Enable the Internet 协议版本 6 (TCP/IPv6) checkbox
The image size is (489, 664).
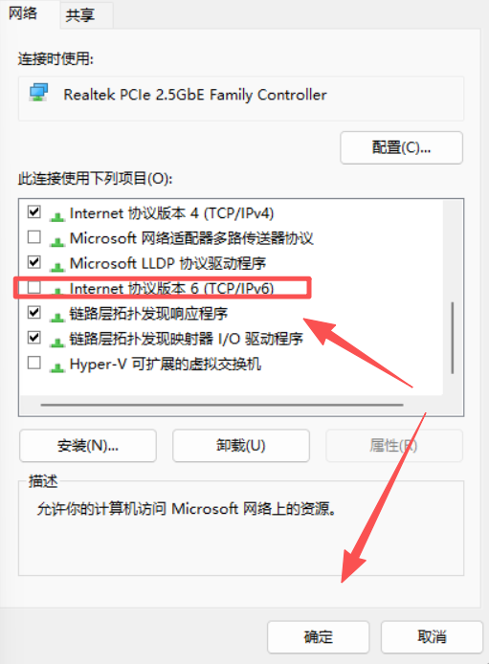(x=34, y=287)
